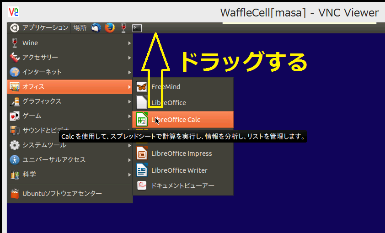Expand the ユニバーサルアクセス arrow
Screen dimensions: 385x233
coord(129,160)
